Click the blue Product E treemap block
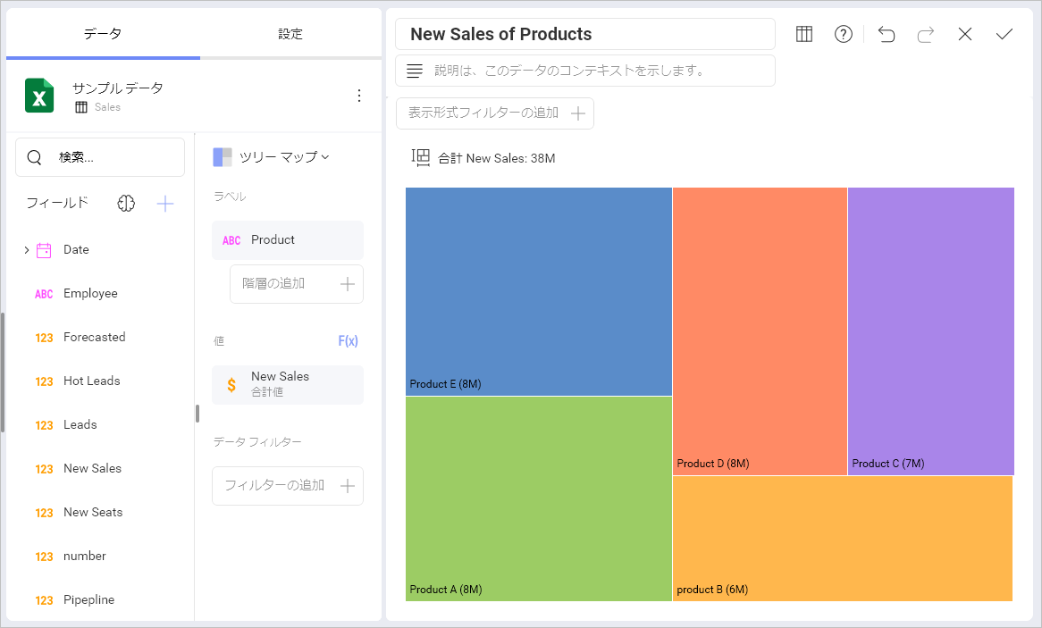The width and height of the screenshot is (1042, 628). coord(538,291)
